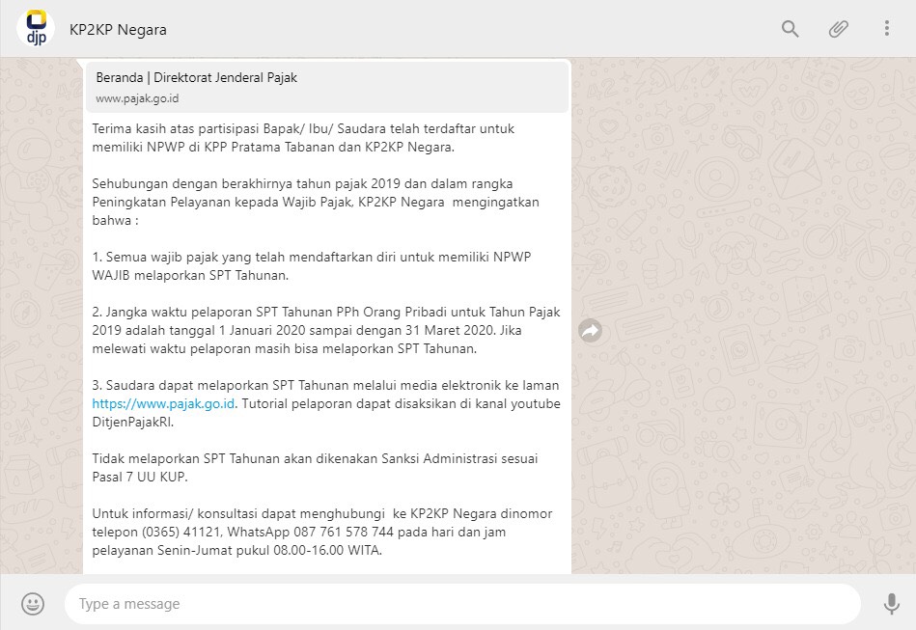This screenshot has width=916, height=630.
Task: Open the https://www.pajak.go.id hyperlink
Action: point(162,404)
